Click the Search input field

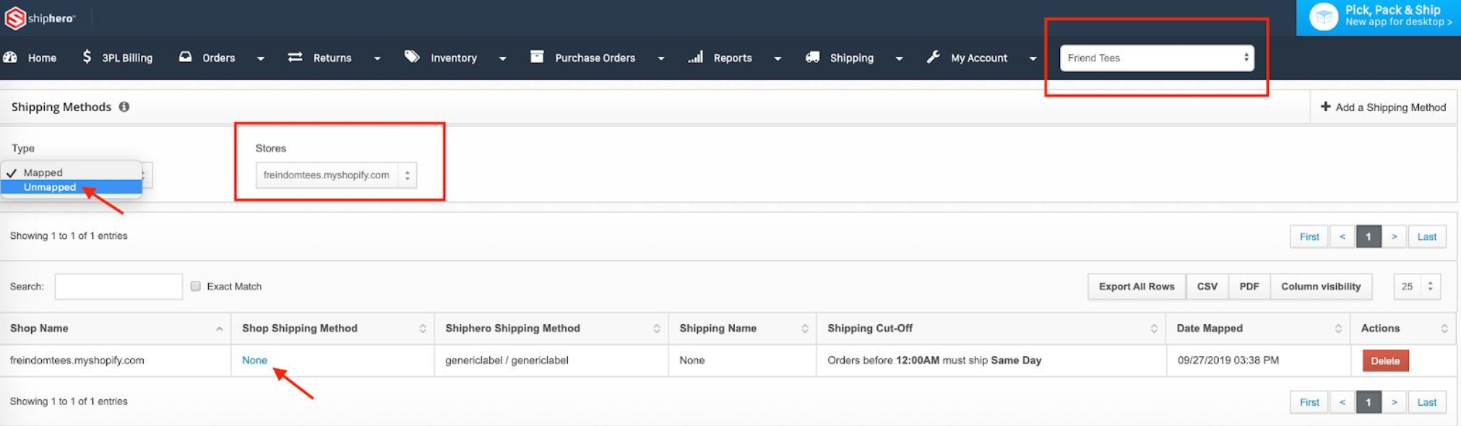click(118, 287)
